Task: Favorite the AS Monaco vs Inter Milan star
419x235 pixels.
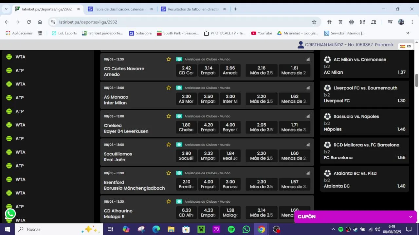Action: (169, 88)
